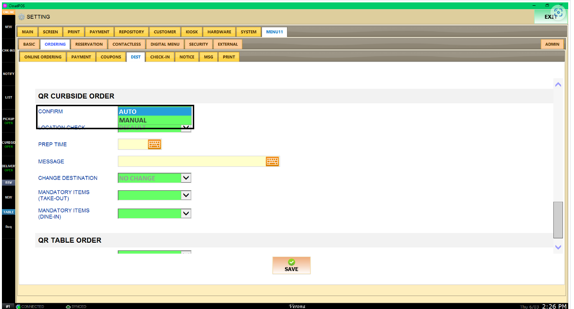This screenshot has height=309, width=574.
Task: Go to the CHECK-IN sub-tab
Action: (x=160, y=57)
